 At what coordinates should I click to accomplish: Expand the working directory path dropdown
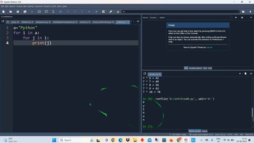point(238,12)
